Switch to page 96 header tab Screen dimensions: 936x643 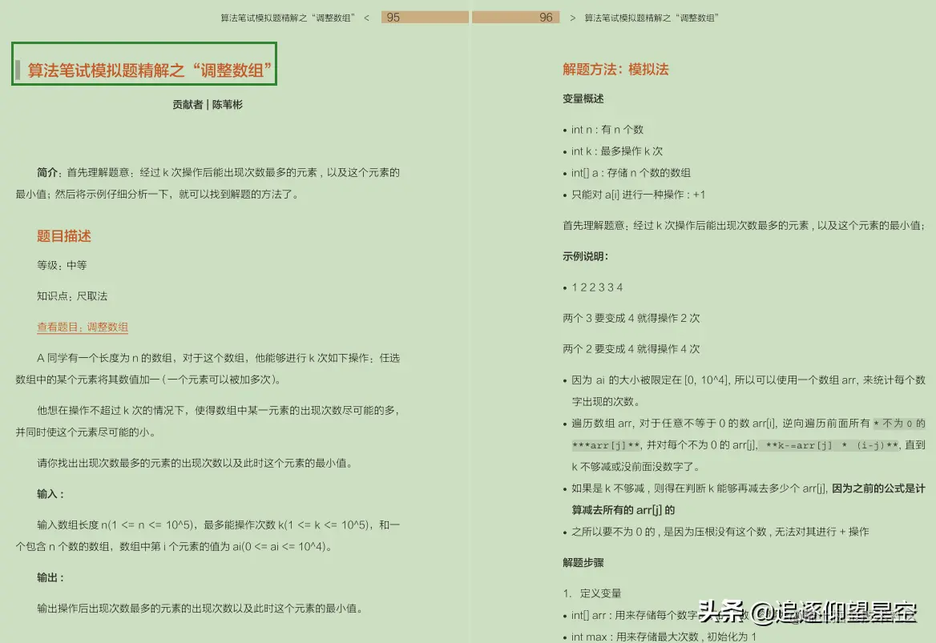click(517, 16)
